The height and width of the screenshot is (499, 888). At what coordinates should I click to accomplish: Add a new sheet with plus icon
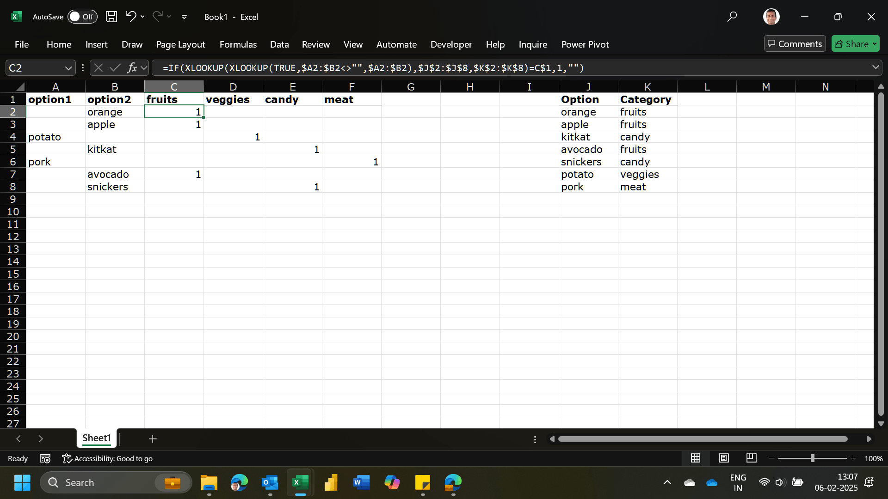(x=153, y=439)
